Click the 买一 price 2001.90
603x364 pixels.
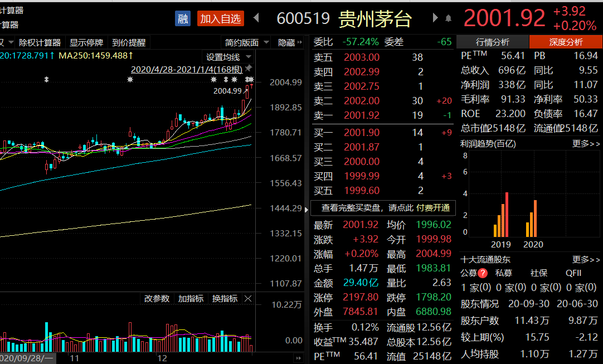(362, 133)
